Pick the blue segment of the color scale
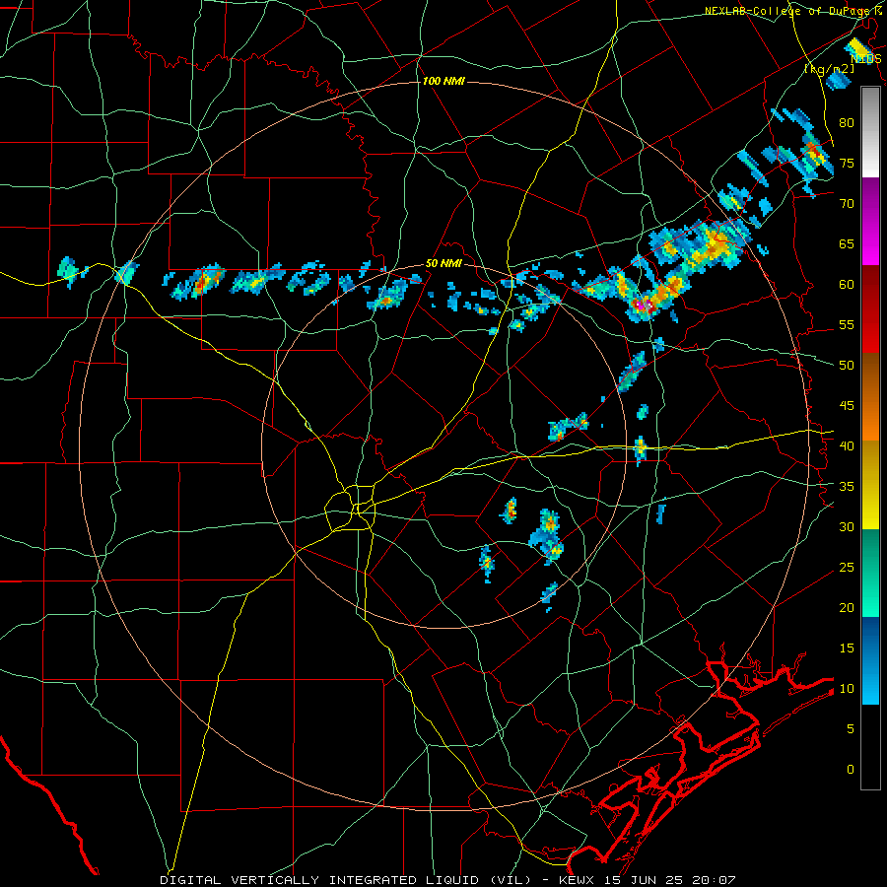This screenshot has width=887, height=887. pos(870,660)
